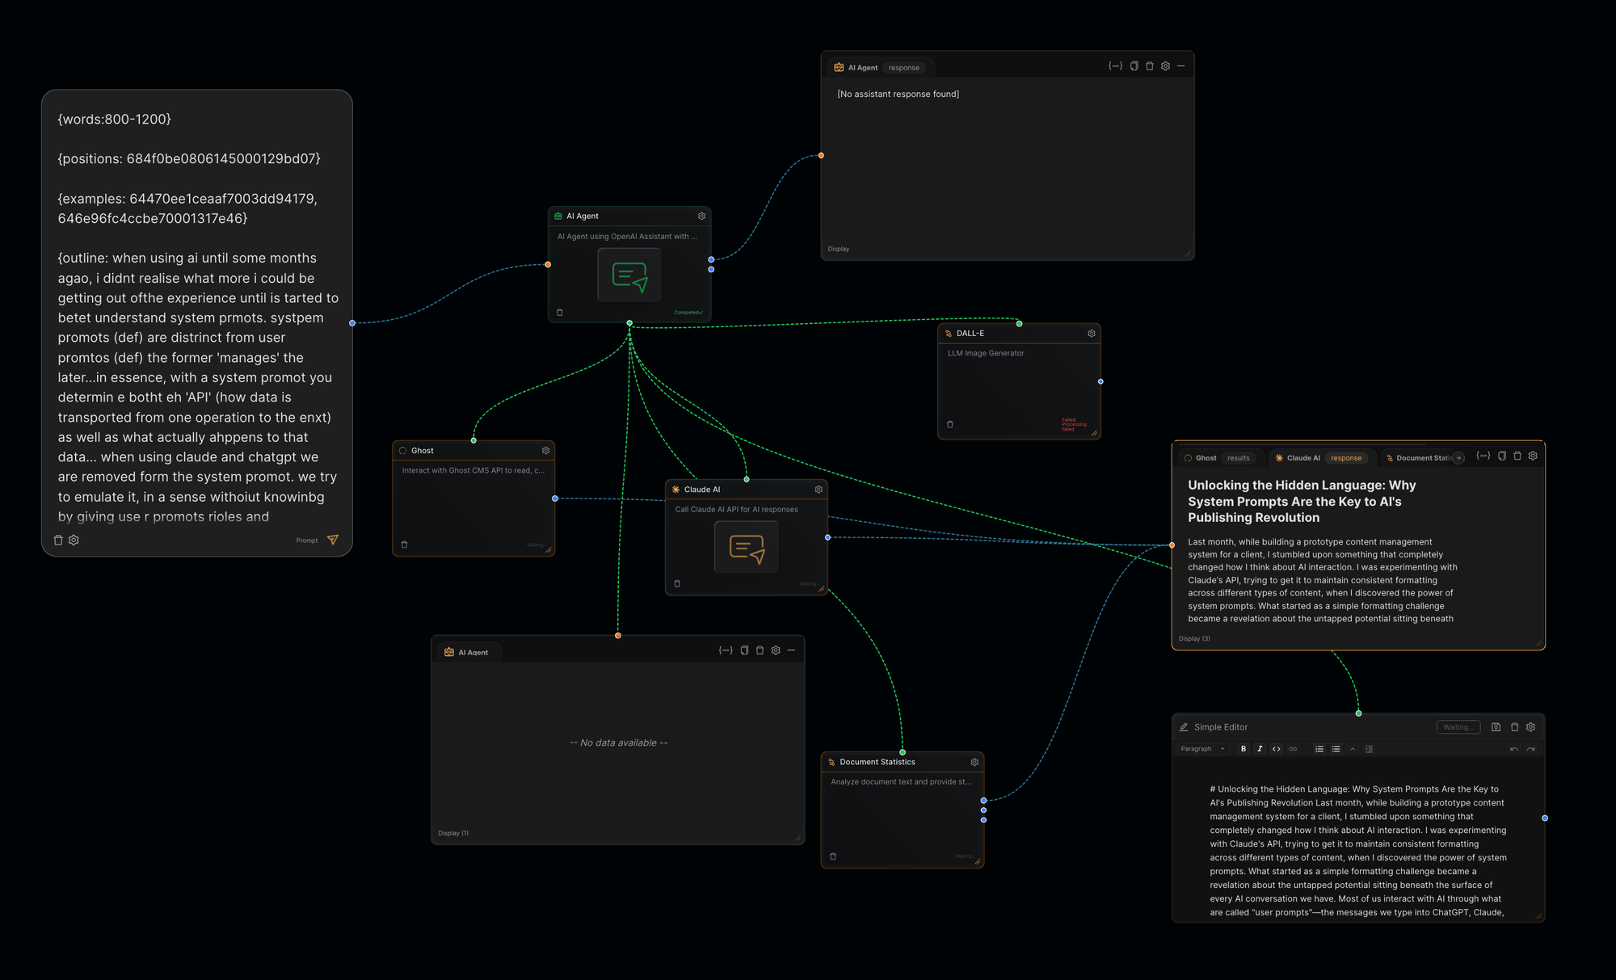This screenshot has height=980, width=1616.
Task: Collapse the top AI Agent response panel
Action: (1181, 66)
